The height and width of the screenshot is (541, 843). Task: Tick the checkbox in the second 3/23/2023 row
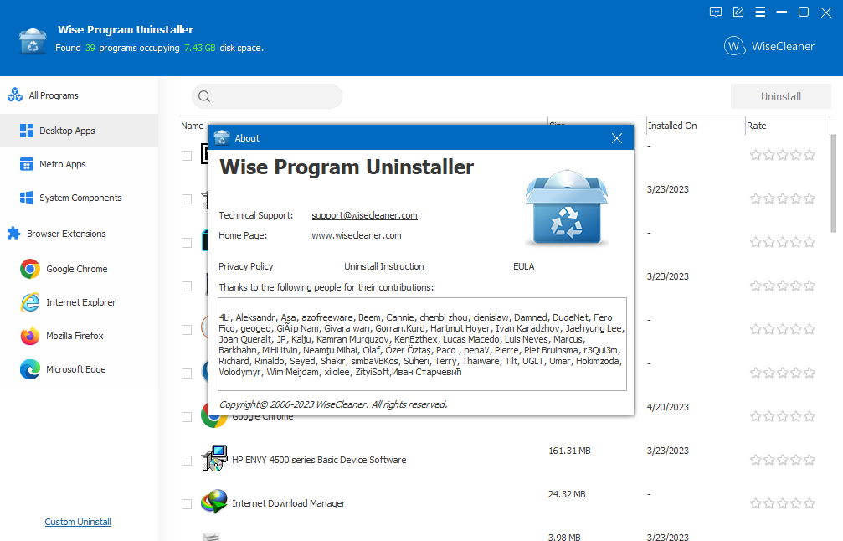click(x=187, y=286)
